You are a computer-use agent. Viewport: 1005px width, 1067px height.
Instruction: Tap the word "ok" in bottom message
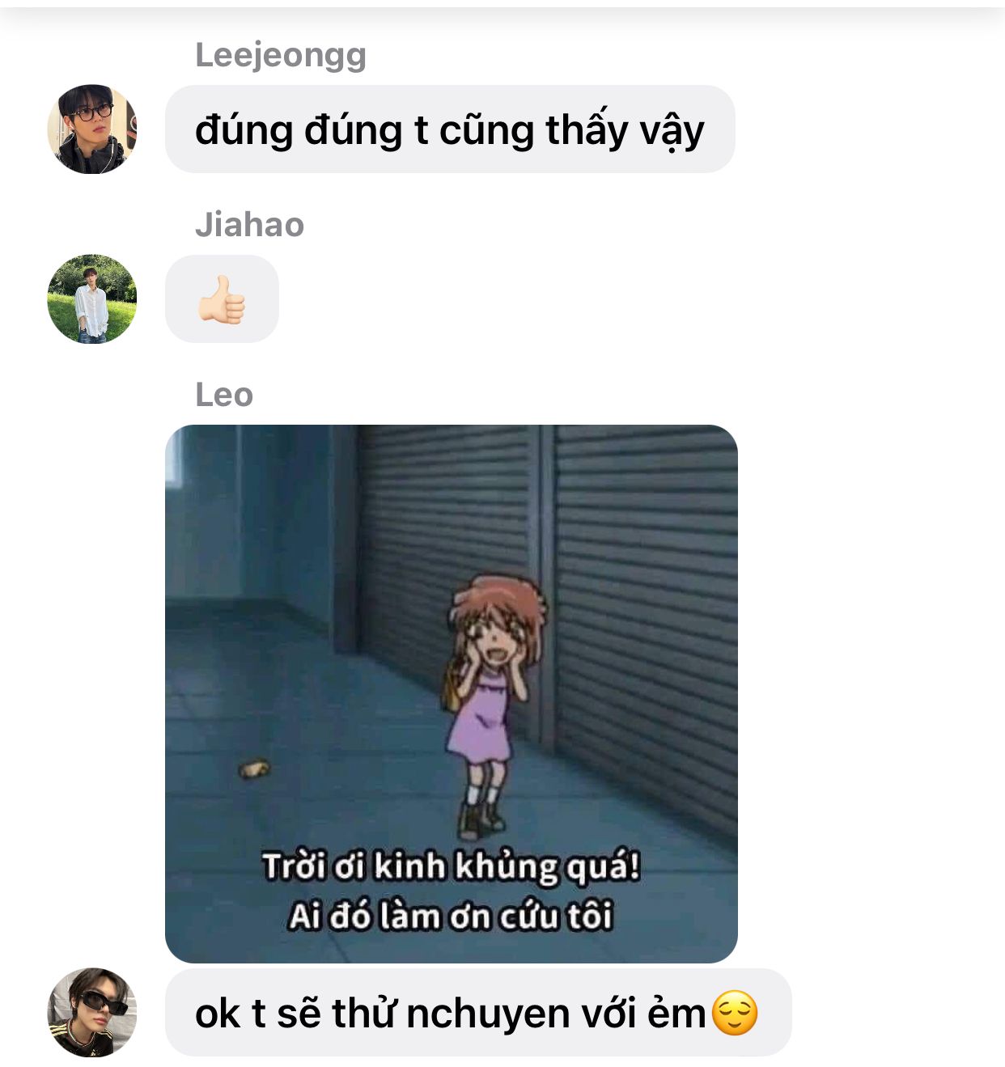pos(218,1014)
